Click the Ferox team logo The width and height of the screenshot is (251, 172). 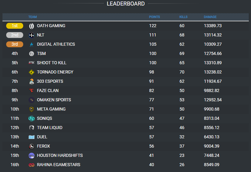tap(32, 146)
